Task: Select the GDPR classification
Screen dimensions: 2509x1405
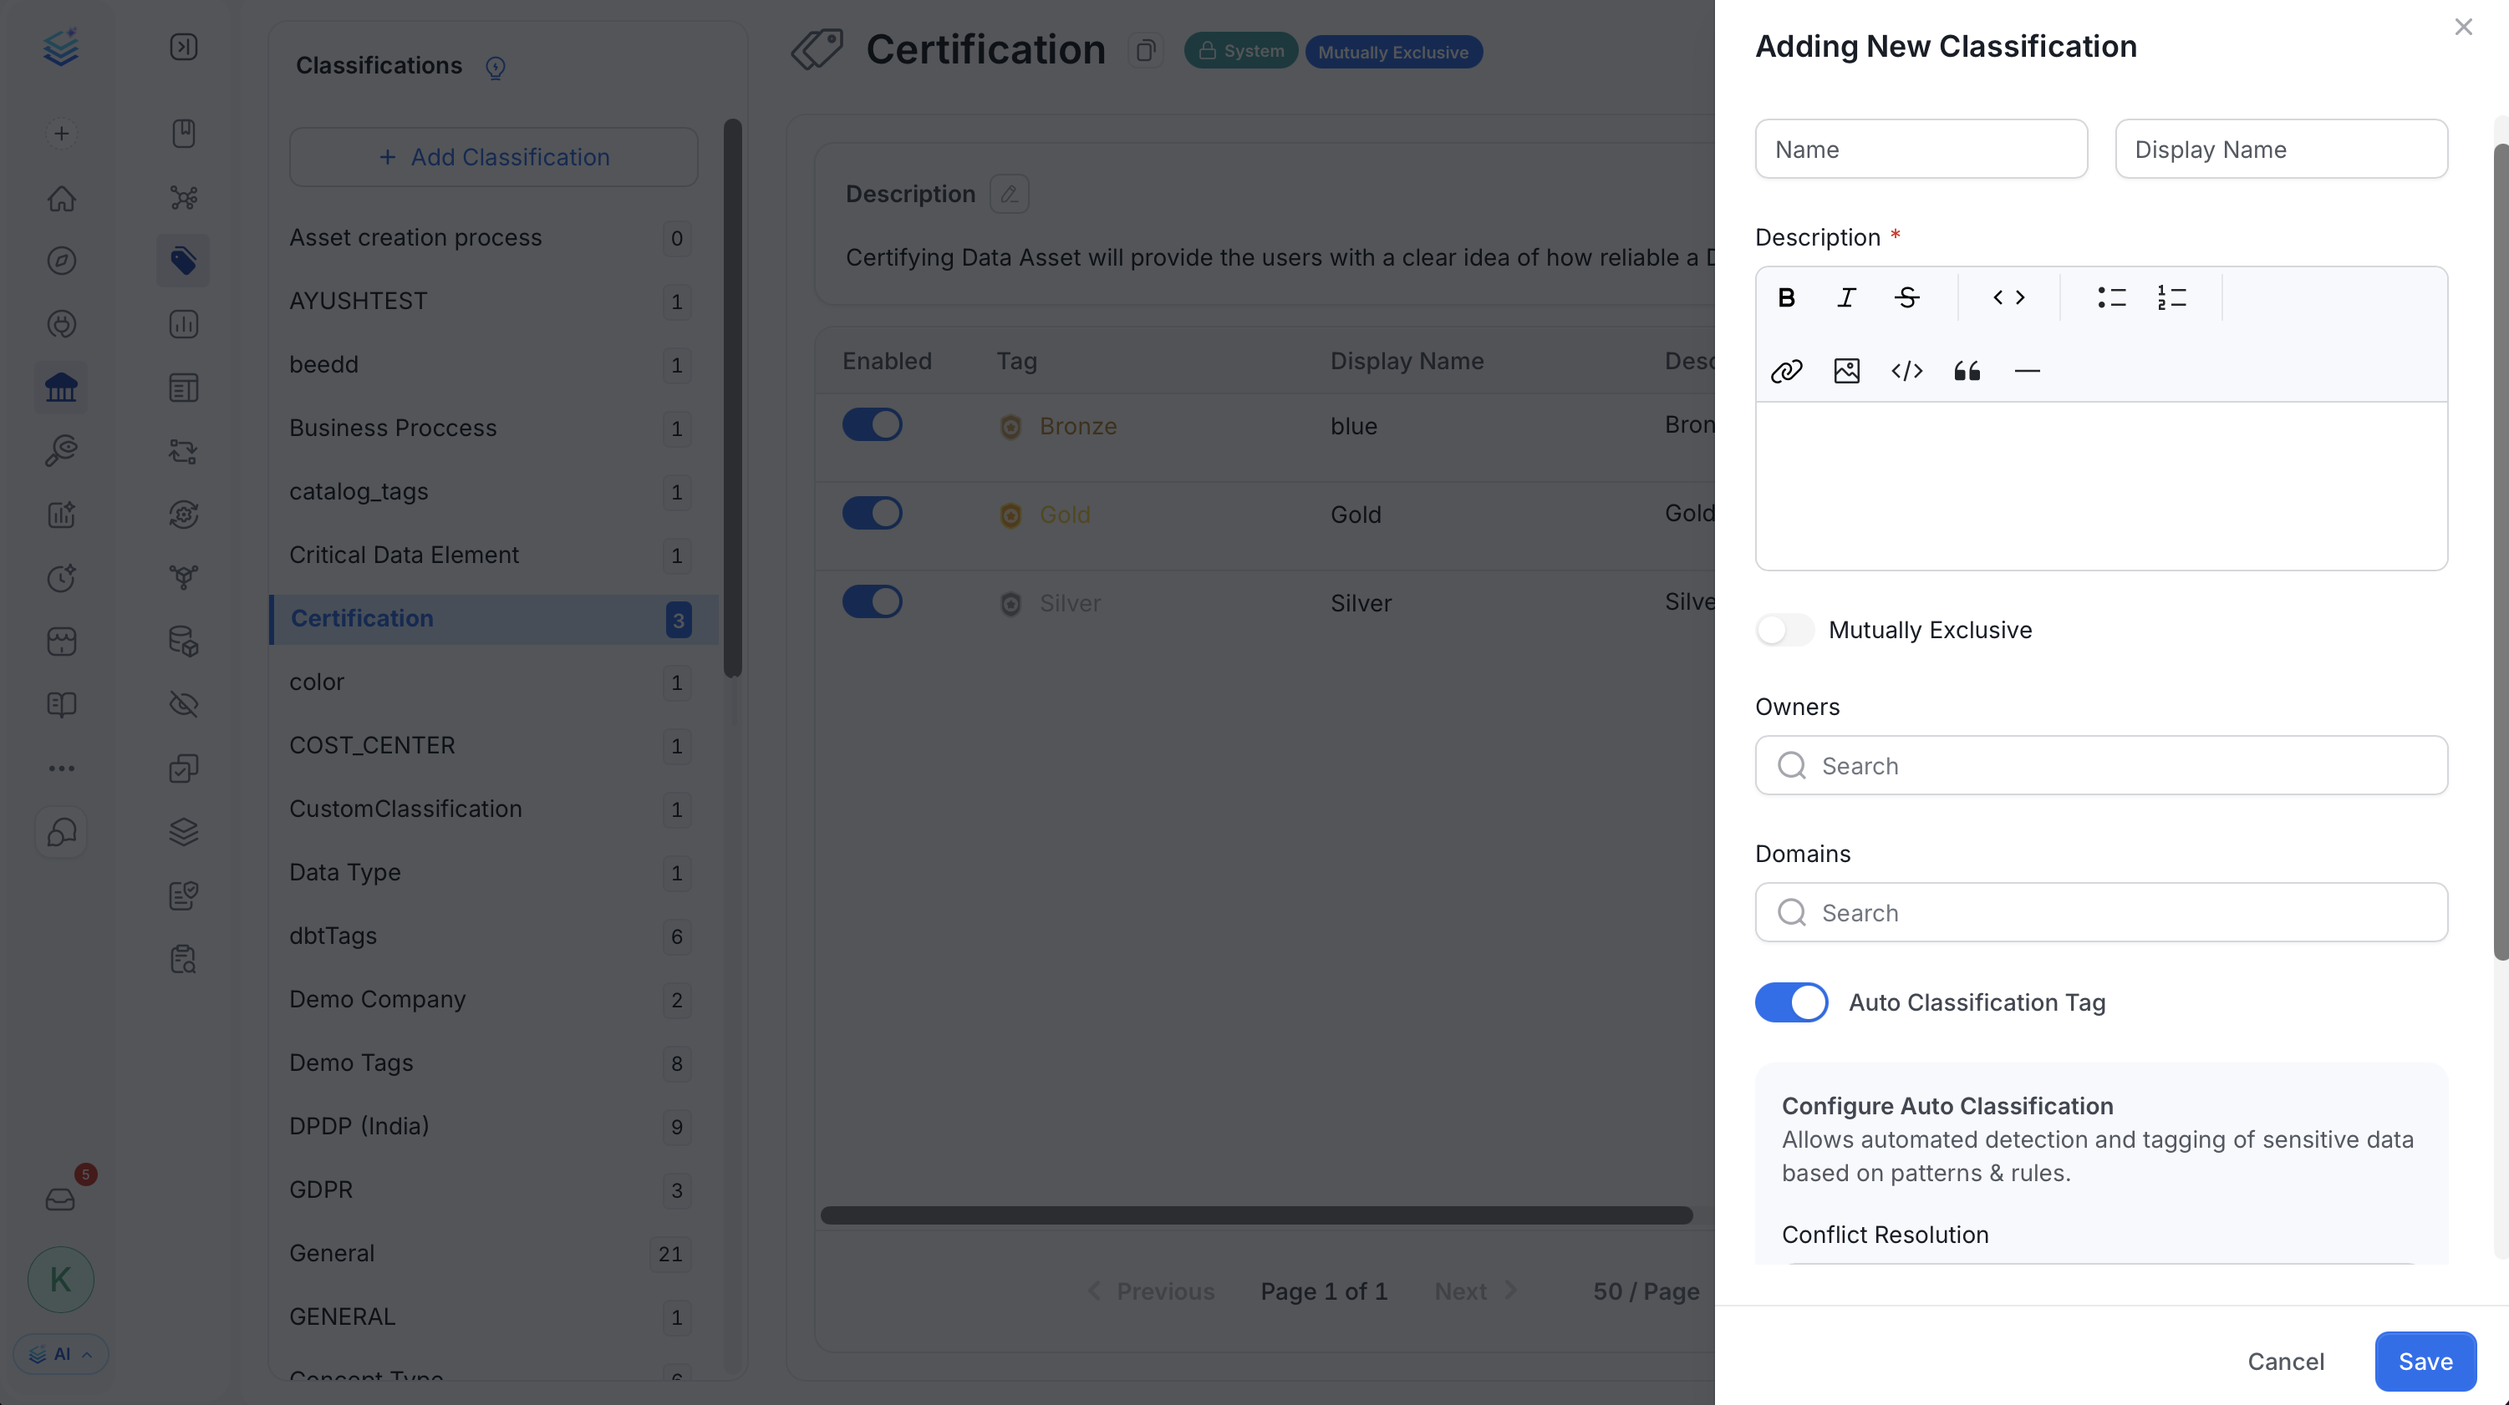Action: click(494, 1191)
